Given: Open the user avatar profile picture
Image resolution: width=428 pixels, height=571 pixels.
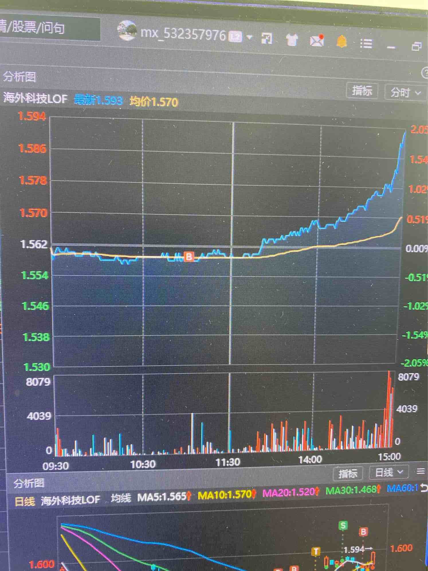Looking at the screenshot, I should pos(127,30).
